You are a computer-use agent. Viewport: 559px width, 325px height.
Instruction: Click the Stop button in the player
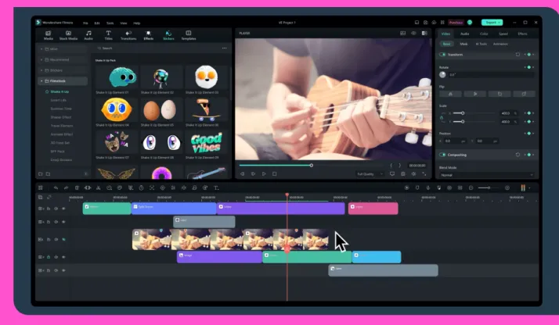point(275,173)
